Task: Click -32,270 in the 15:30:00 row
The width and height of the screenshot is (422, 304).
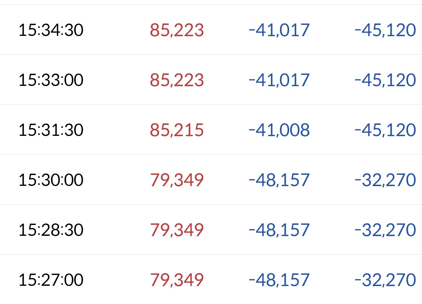Action: tap(385, 180)
